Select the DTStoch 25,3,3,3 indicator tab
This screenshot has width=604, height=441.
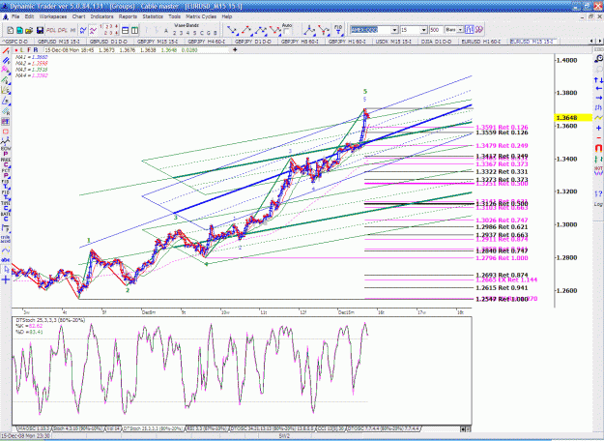pos(153,428)
